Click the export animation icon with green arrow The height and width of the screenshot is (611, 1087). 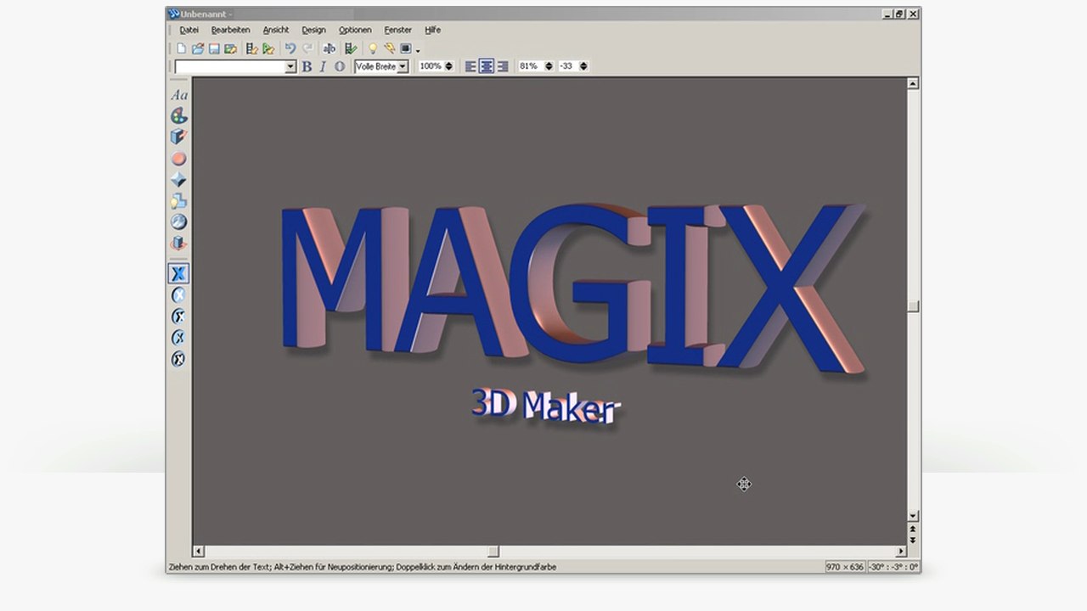[x=268, y=49]
